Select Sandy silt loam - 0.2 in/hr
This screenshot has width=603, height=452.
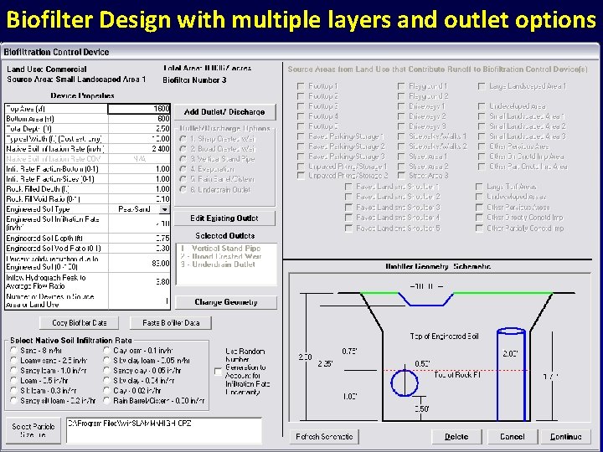[x=14, y=400]
